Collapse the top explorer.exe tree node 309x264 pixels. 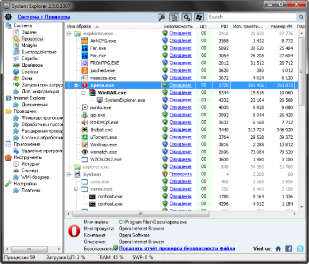point(69,34)
